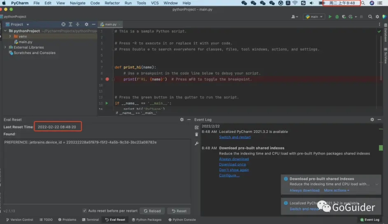Toggle Auto reset before per restart checkbox

tap(84, 211)
